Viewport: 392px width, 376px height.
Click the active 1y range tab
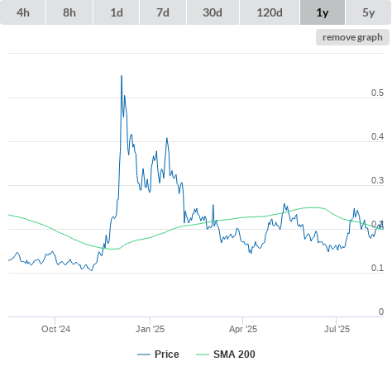click(323, 12)
